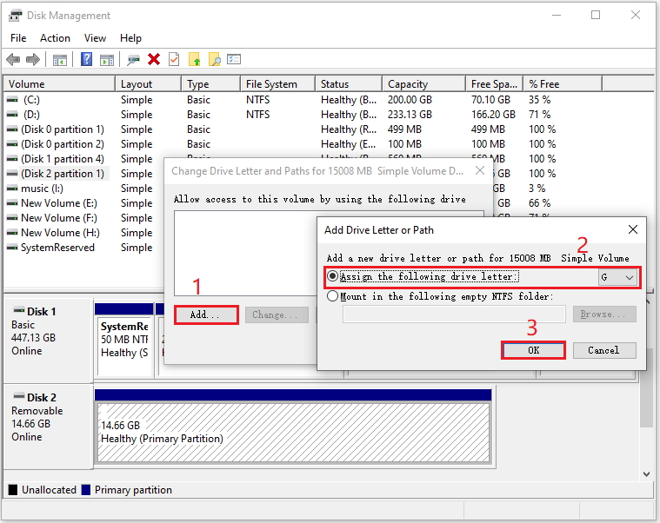Open the drive letter G dropdown
This screenshot has height=523, width=660.
[617, 277]
